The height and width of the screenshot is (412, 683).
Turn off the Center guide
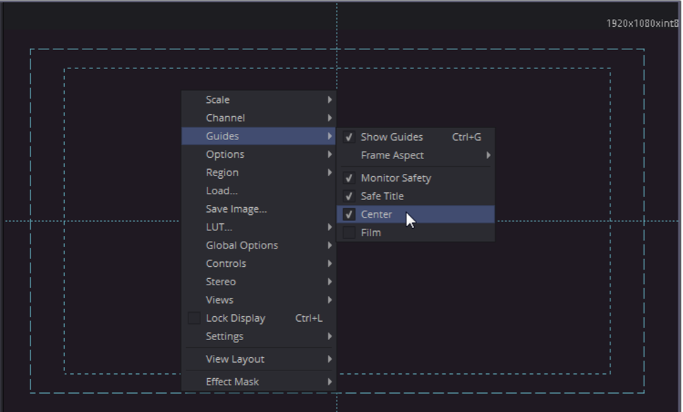(x=349, y=215)
